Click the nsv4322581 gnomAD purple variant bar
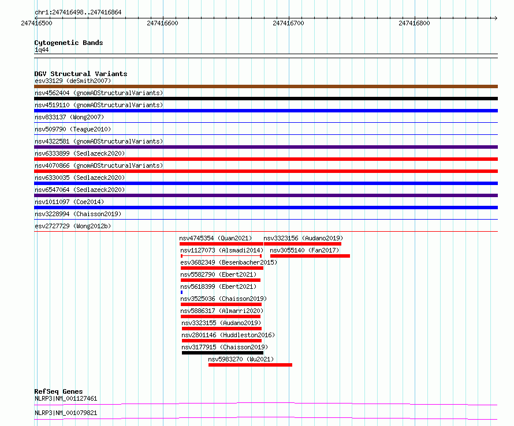The height and width of the screenshot is (426, 514). pyautogui.click(x=266, y=147)
